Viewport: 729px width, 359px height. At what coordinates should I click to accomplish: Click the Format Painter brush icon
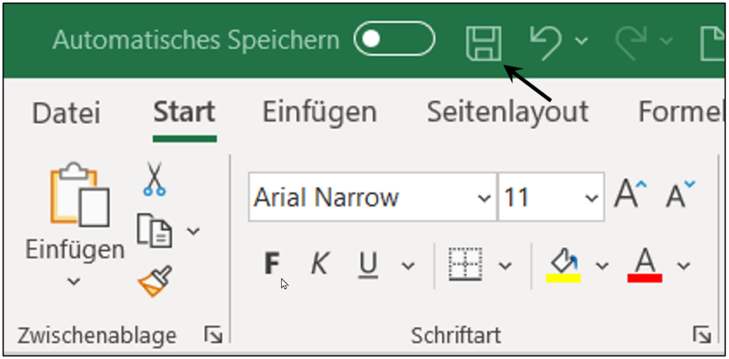pyautogui.click(x=154, y=281)
